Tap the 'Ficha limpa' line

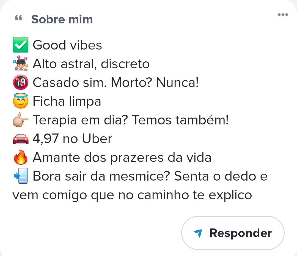(x=67, y=101)
